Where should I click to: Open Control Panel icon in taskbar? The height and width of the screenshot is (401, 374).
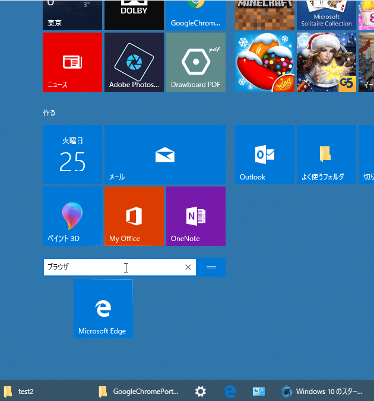pos(259,392)
